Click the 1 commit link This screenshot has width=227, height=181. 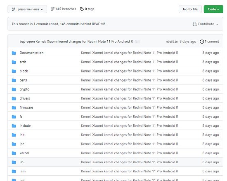(212, 42)
